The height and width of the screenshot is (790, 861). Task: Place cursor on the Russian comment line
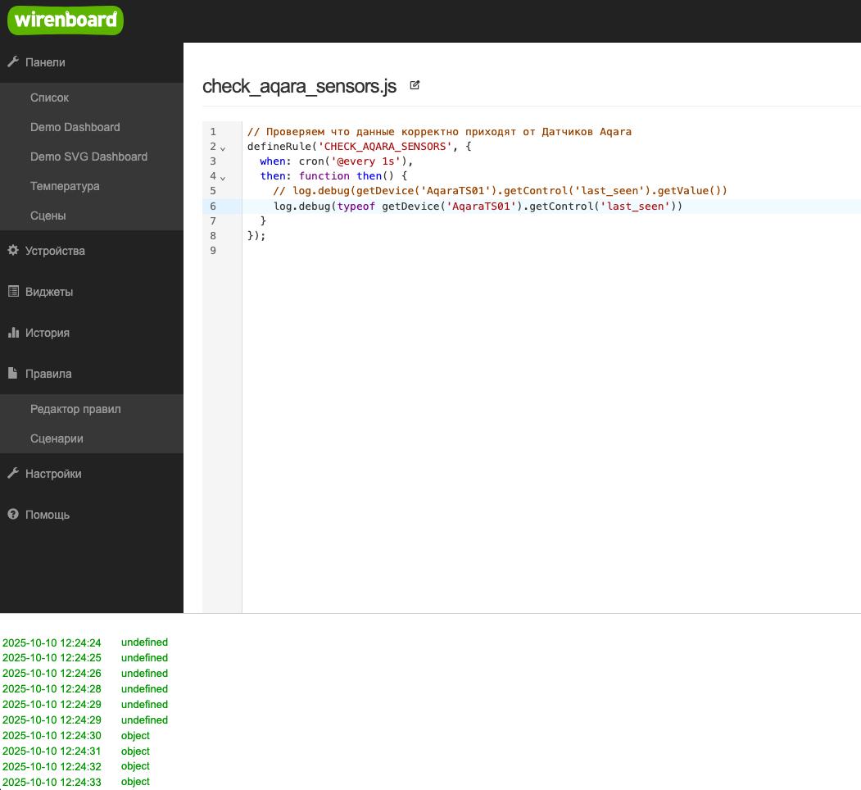(x=439, y=132)
